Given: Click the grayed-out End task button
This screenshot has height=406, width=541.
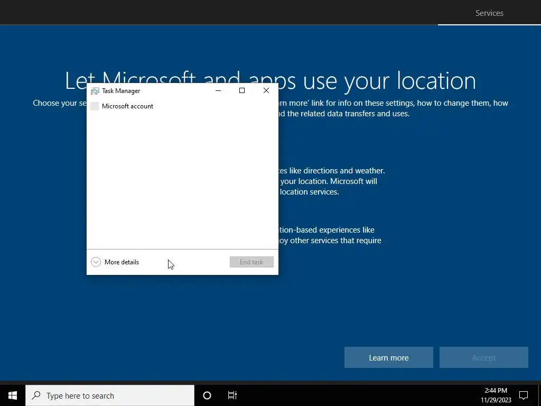Looking at the screenshot, I should point(251,262).
